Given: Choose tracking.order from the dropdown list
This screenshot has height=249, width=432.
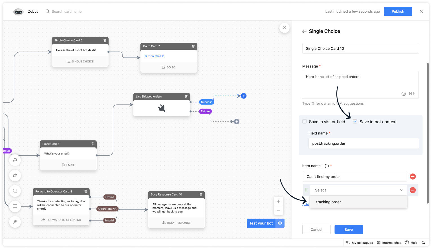Looking at the screenshot, I should tap(329, 202).
